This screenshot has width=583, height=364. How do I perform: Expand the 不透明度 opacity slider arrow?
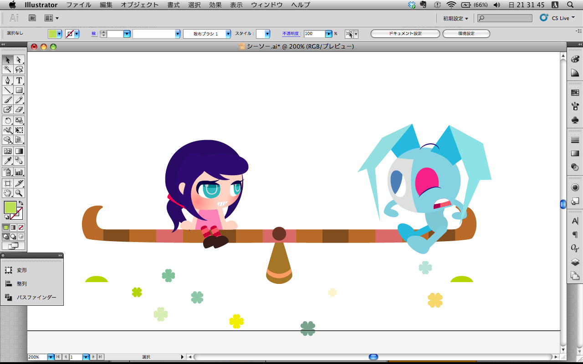pyautogui.click(x=328, y=34)
